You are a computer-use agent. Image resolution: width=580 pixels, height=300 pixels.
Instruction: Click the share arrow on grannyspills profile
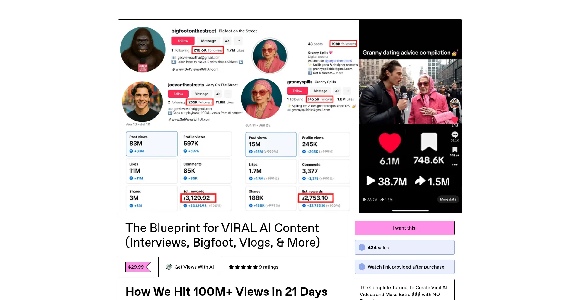(x=337, y=91)
